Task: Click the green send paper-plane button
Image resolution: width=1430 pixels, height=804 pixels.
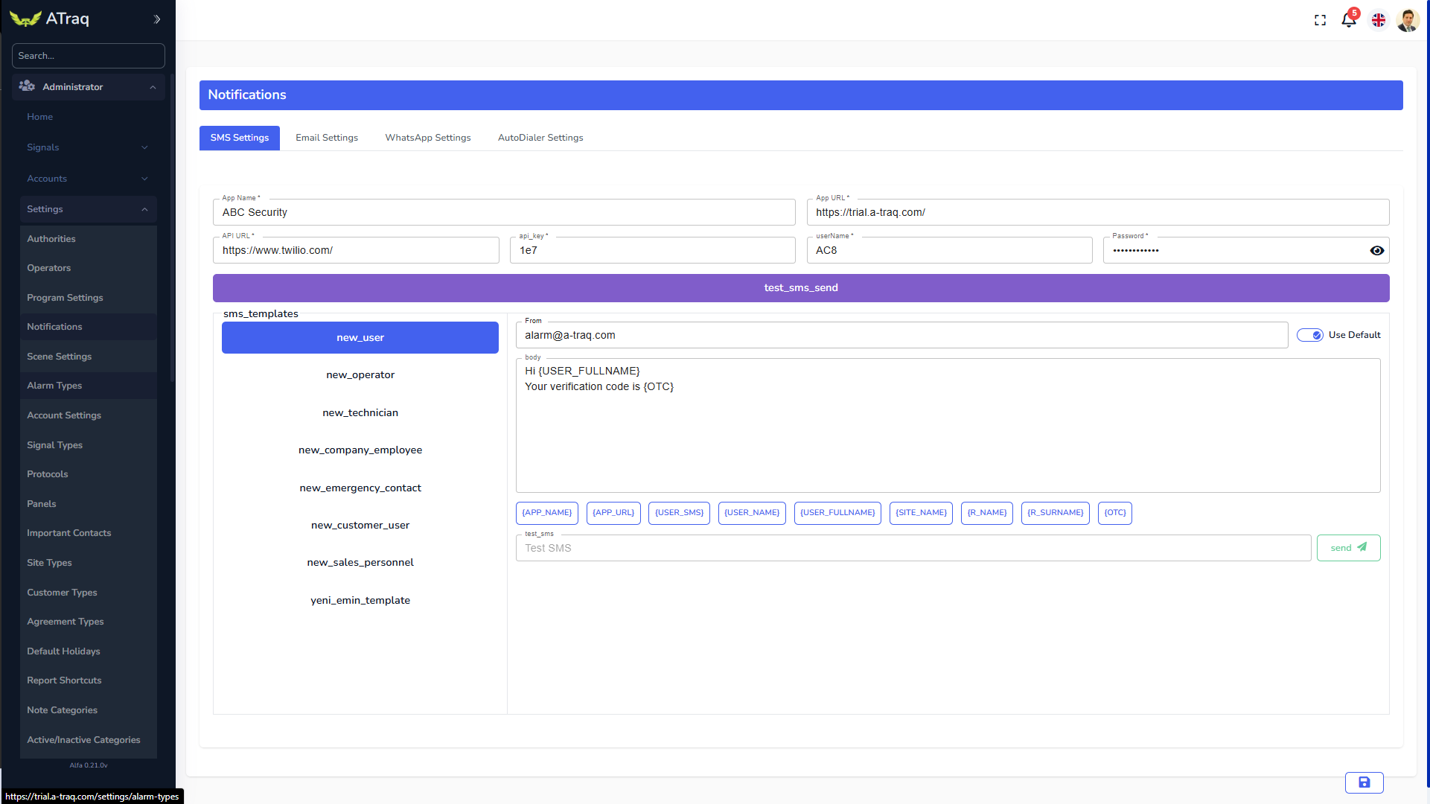Action: tap(1348, 548)
